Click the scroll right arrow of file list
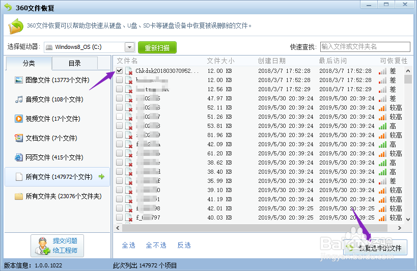The height and width of the screenshot is (271, 417). (399, 228)
